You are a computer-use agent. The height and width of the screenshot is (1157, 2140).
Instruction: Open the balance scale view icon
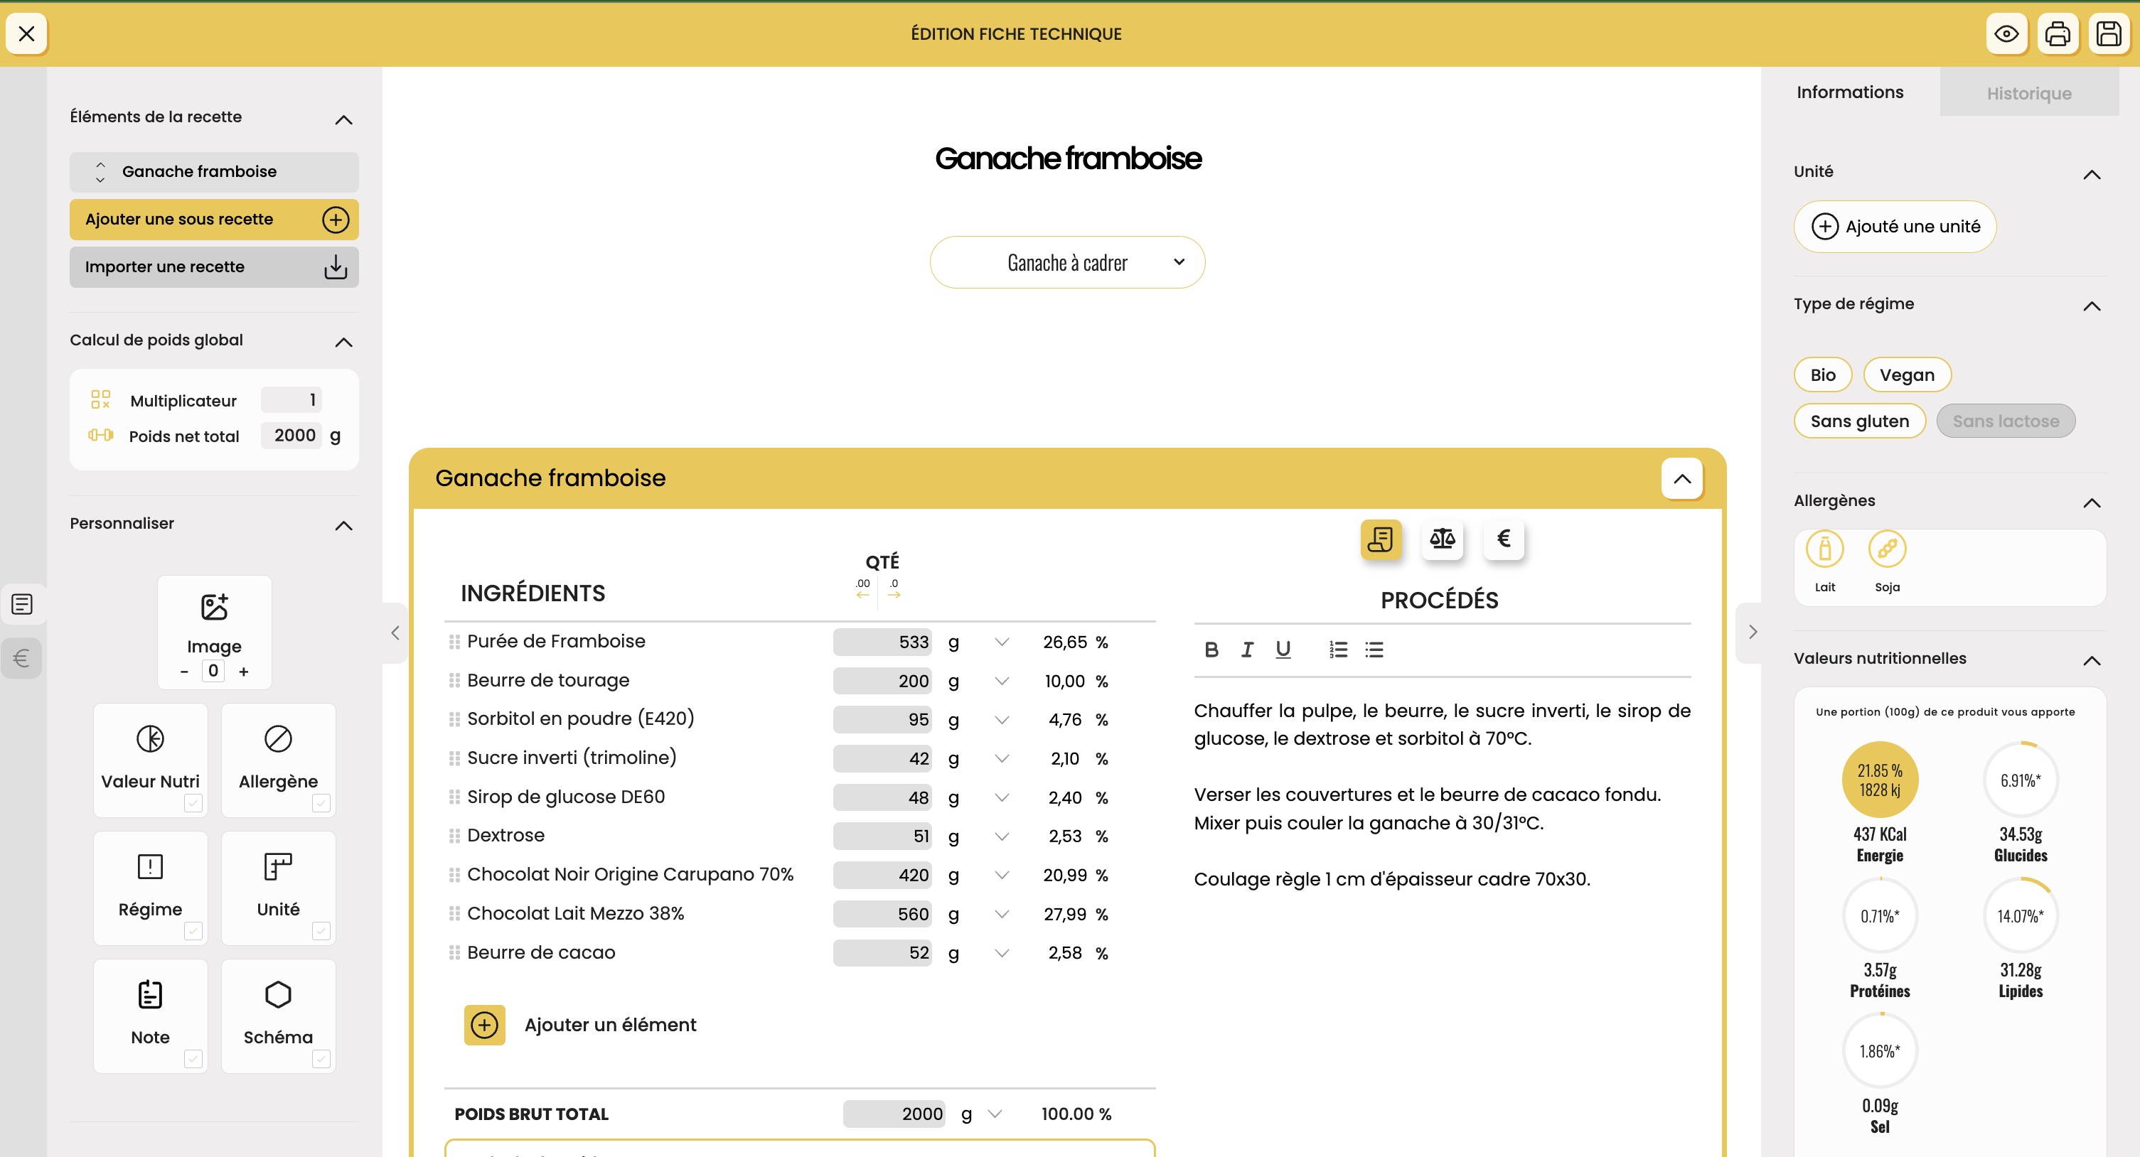point(1442,539)
